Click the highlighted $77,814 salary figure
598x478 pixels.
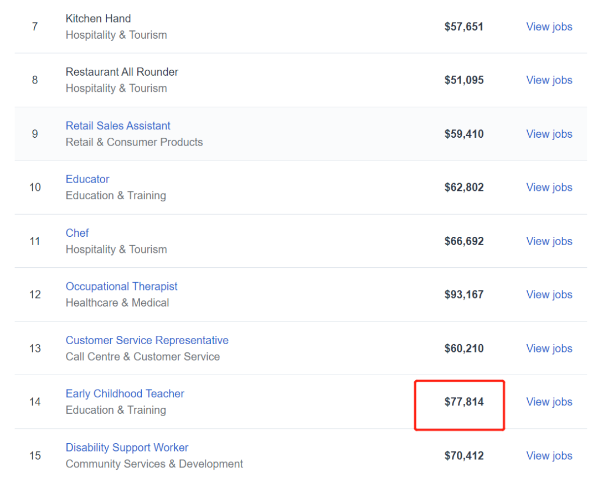click(x=464, y=402)
